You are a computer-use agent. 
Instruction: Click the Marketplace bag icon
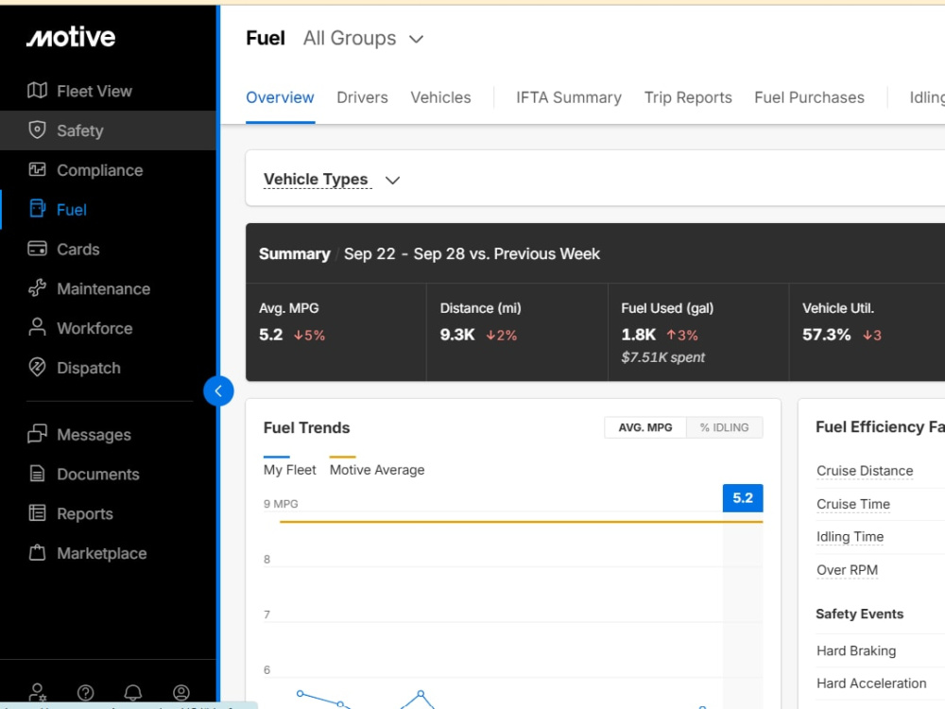pos(38,553)
